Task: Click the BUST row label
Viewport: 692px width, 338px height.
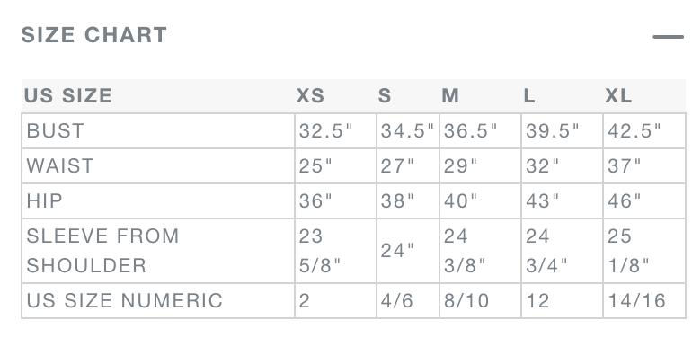Action: click(x=55, y=130)
